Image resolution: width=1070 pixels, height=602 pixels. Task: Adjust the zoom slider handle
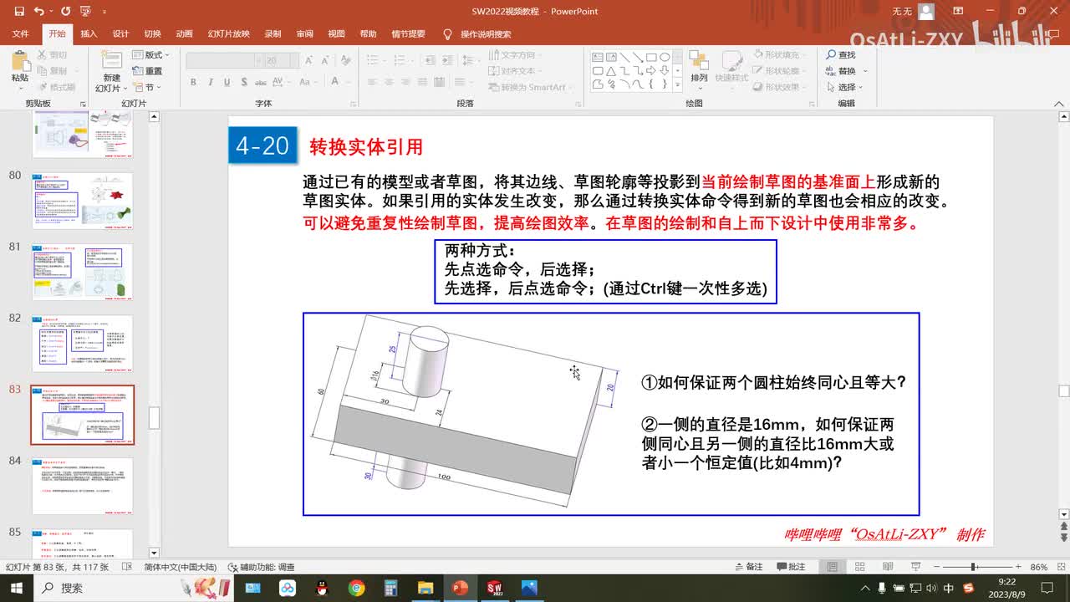pos(974,567)
